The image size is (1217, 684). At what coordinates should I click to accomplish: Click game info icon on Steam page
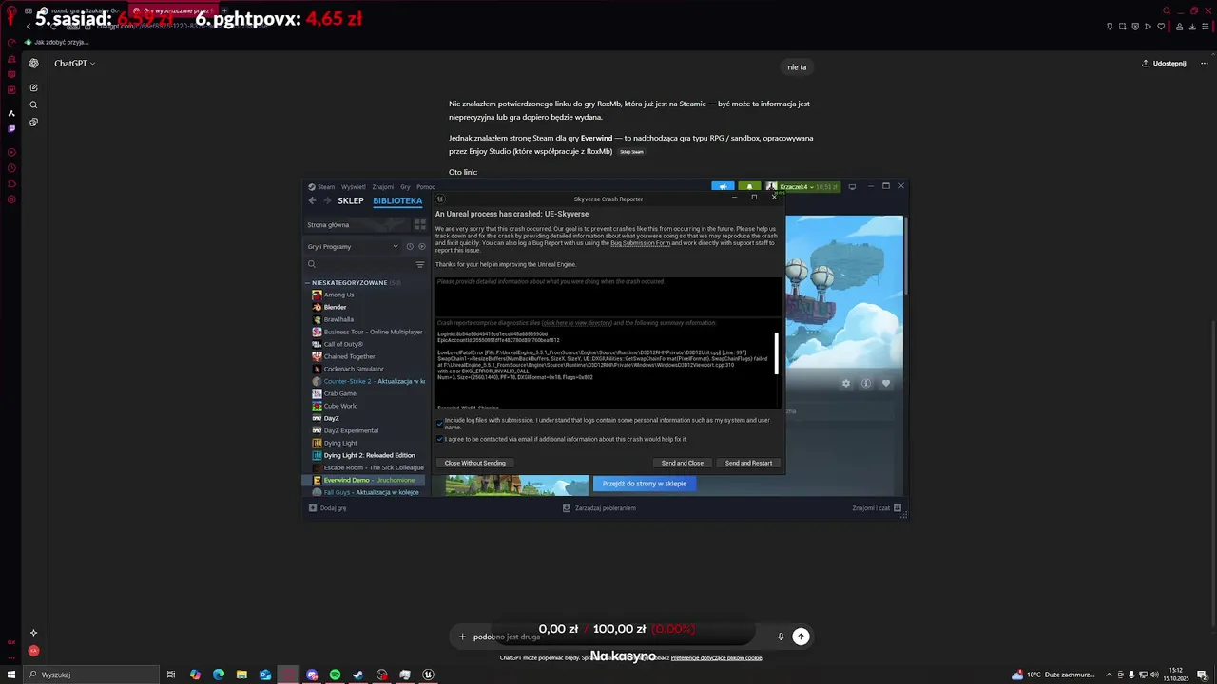tap(866, 384)
